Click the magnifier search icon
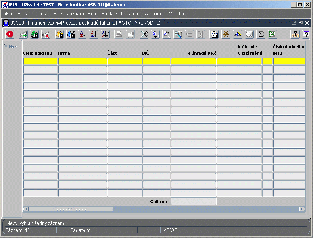 pyautogui.click(x=178, y=35)
